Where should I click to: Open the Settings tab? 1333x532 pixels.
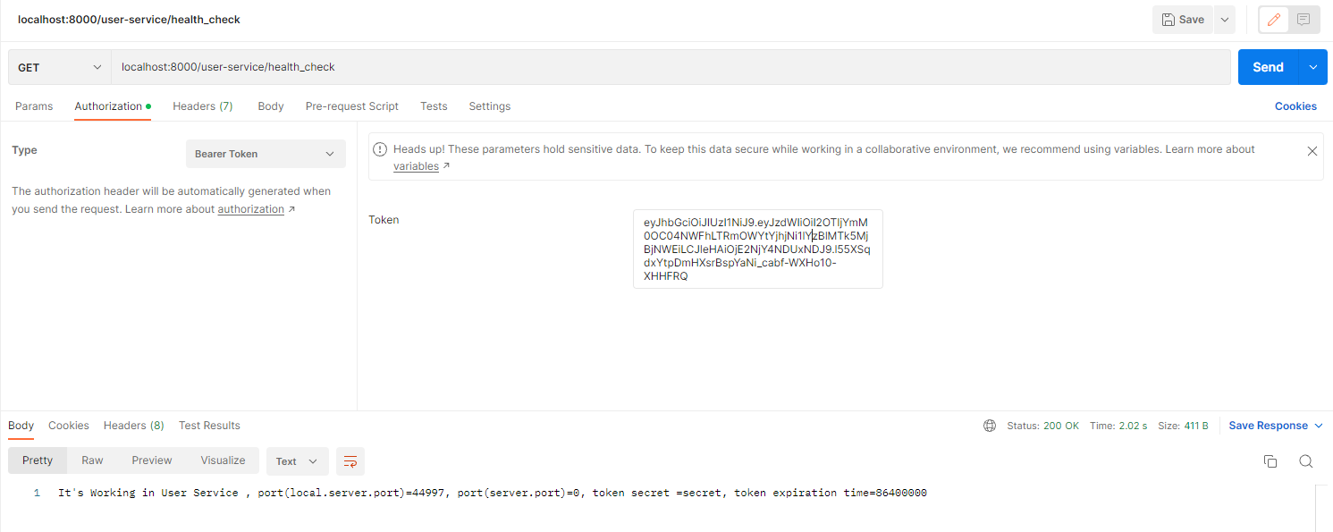490,106
